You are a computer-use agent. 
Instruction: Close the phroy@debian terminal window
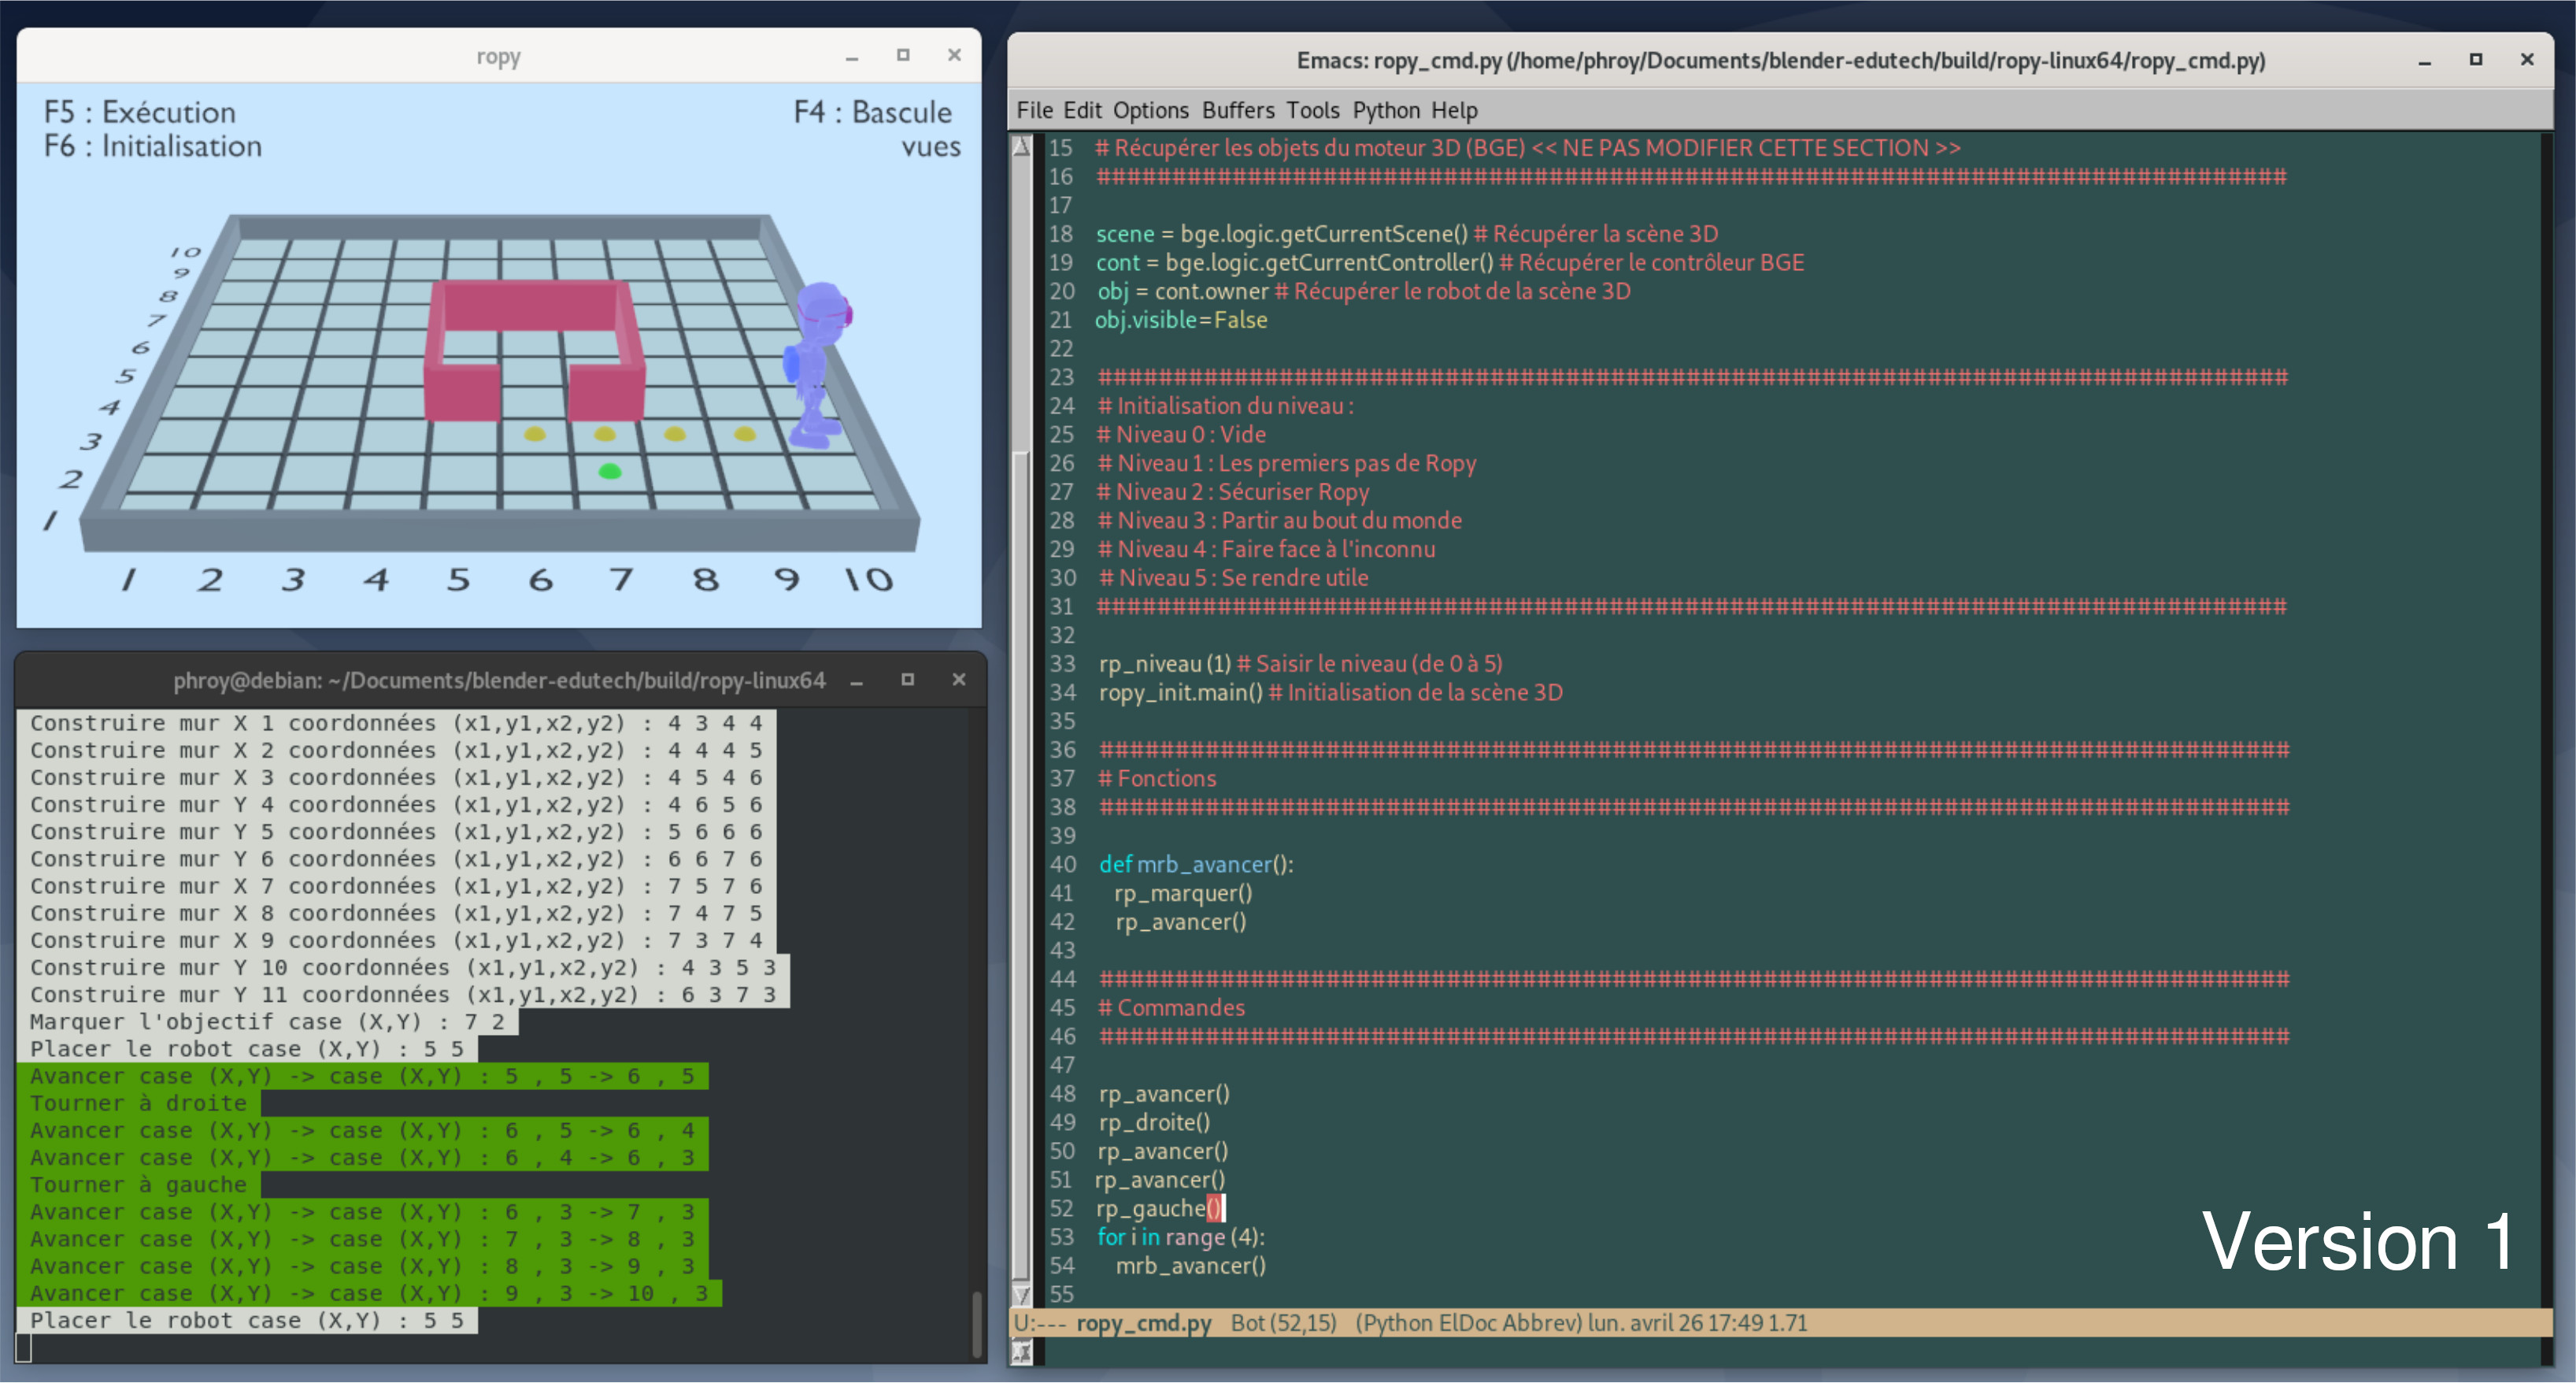pos(959,680)
